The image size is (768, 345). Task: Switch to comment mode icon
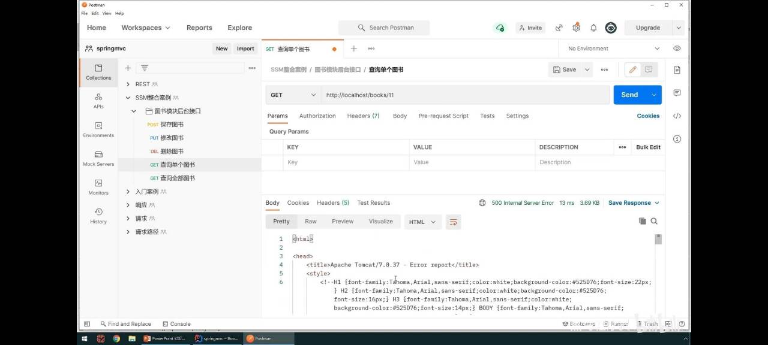coord(649,69)
